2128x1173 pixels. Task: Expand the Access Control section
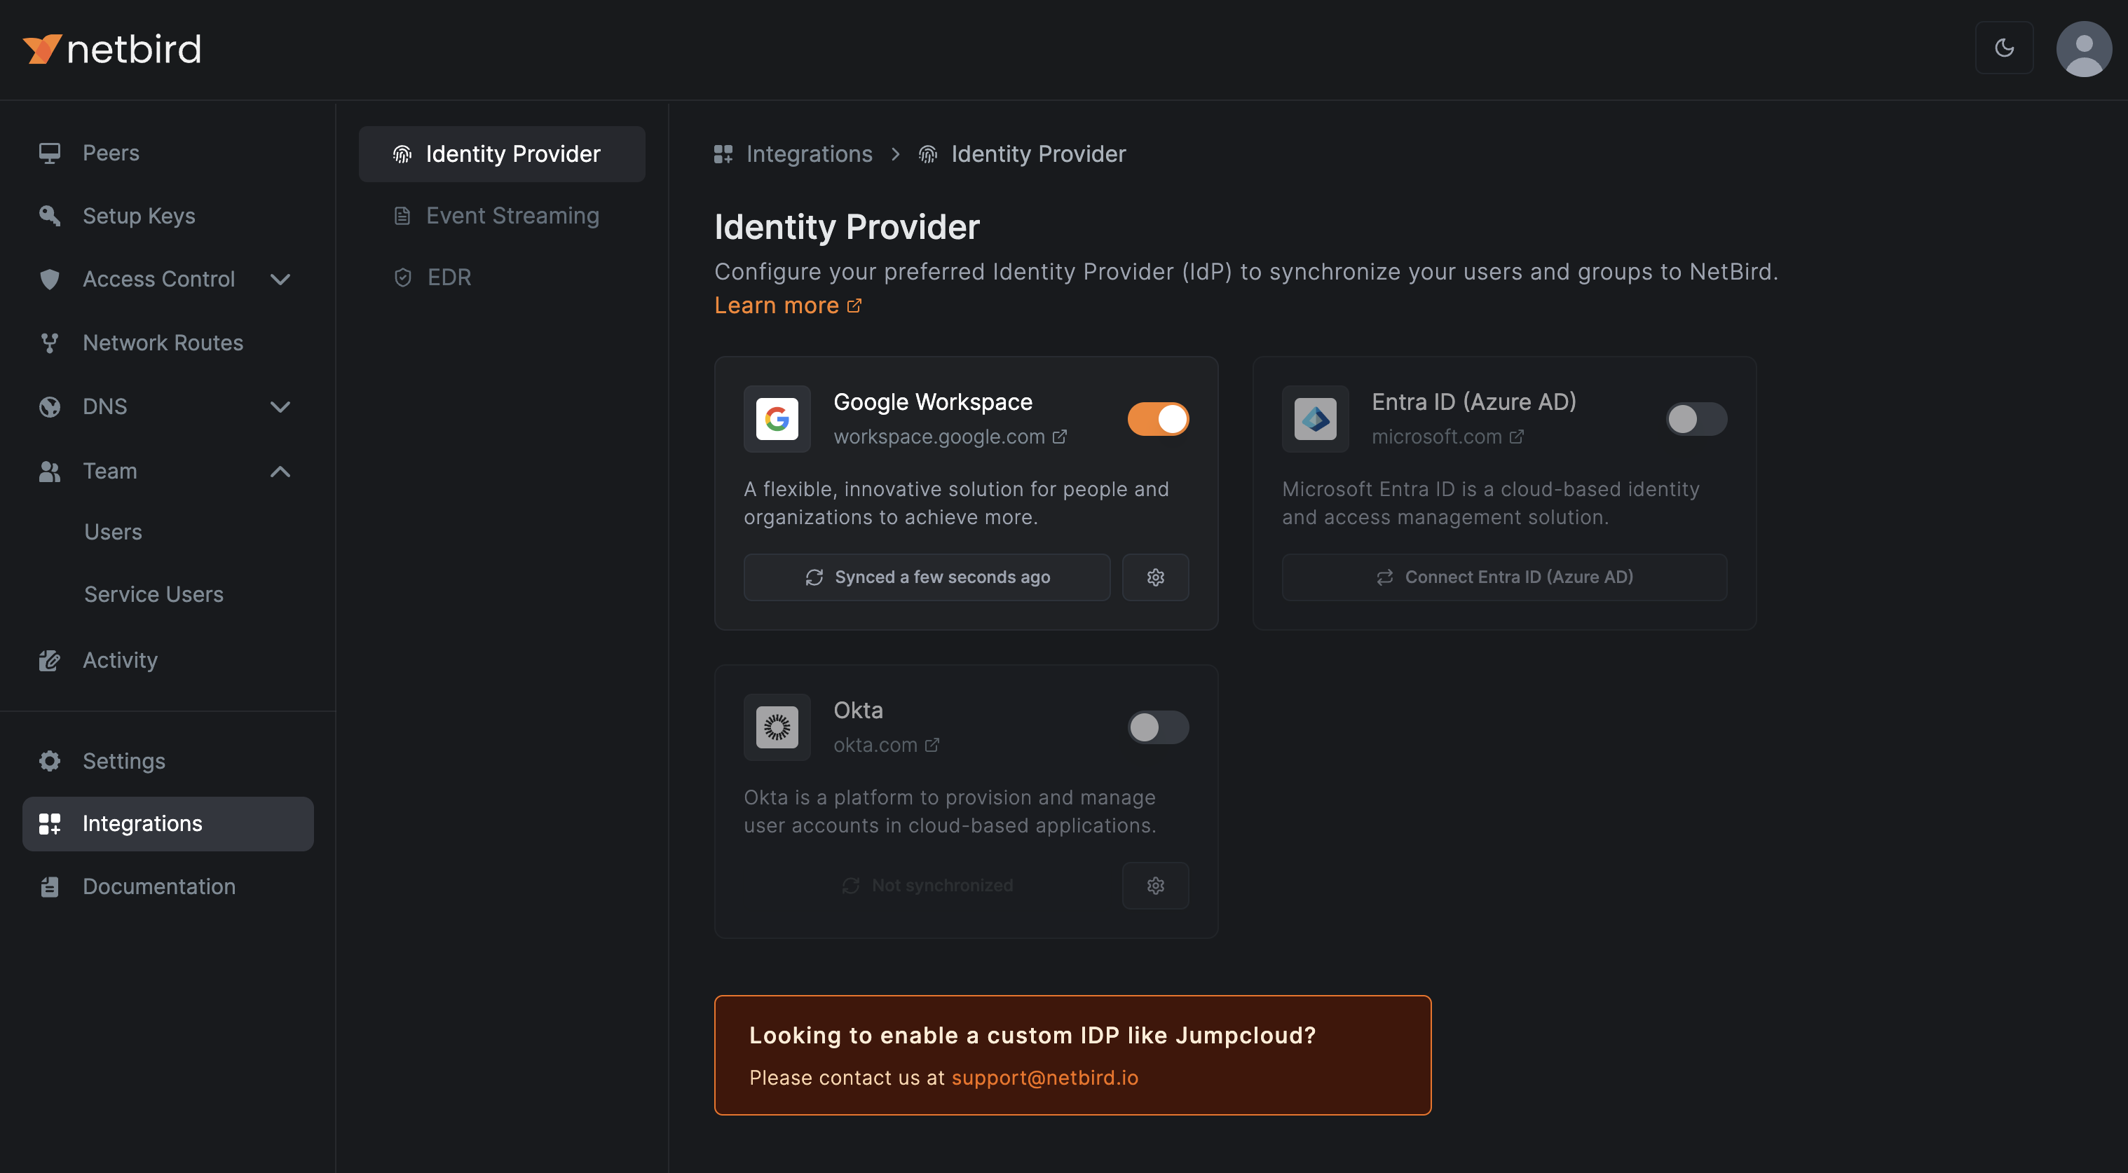click(x=280, y=279)
